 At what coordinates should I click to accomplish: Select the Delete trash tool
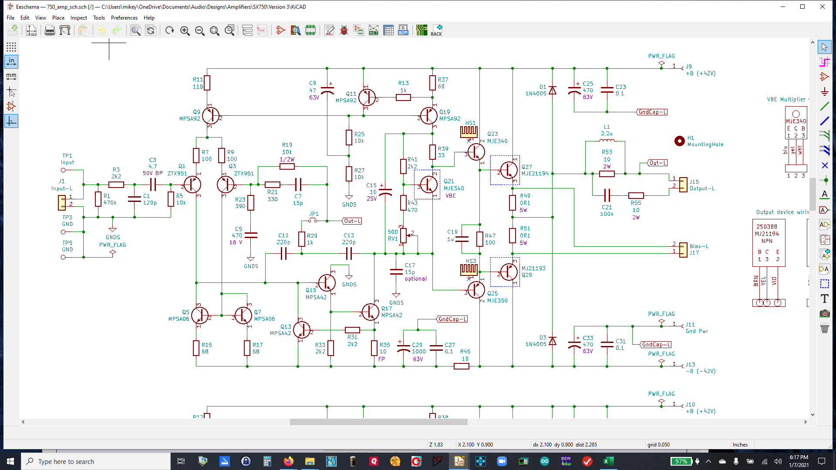pyautogui.click(x=824, y=329)
